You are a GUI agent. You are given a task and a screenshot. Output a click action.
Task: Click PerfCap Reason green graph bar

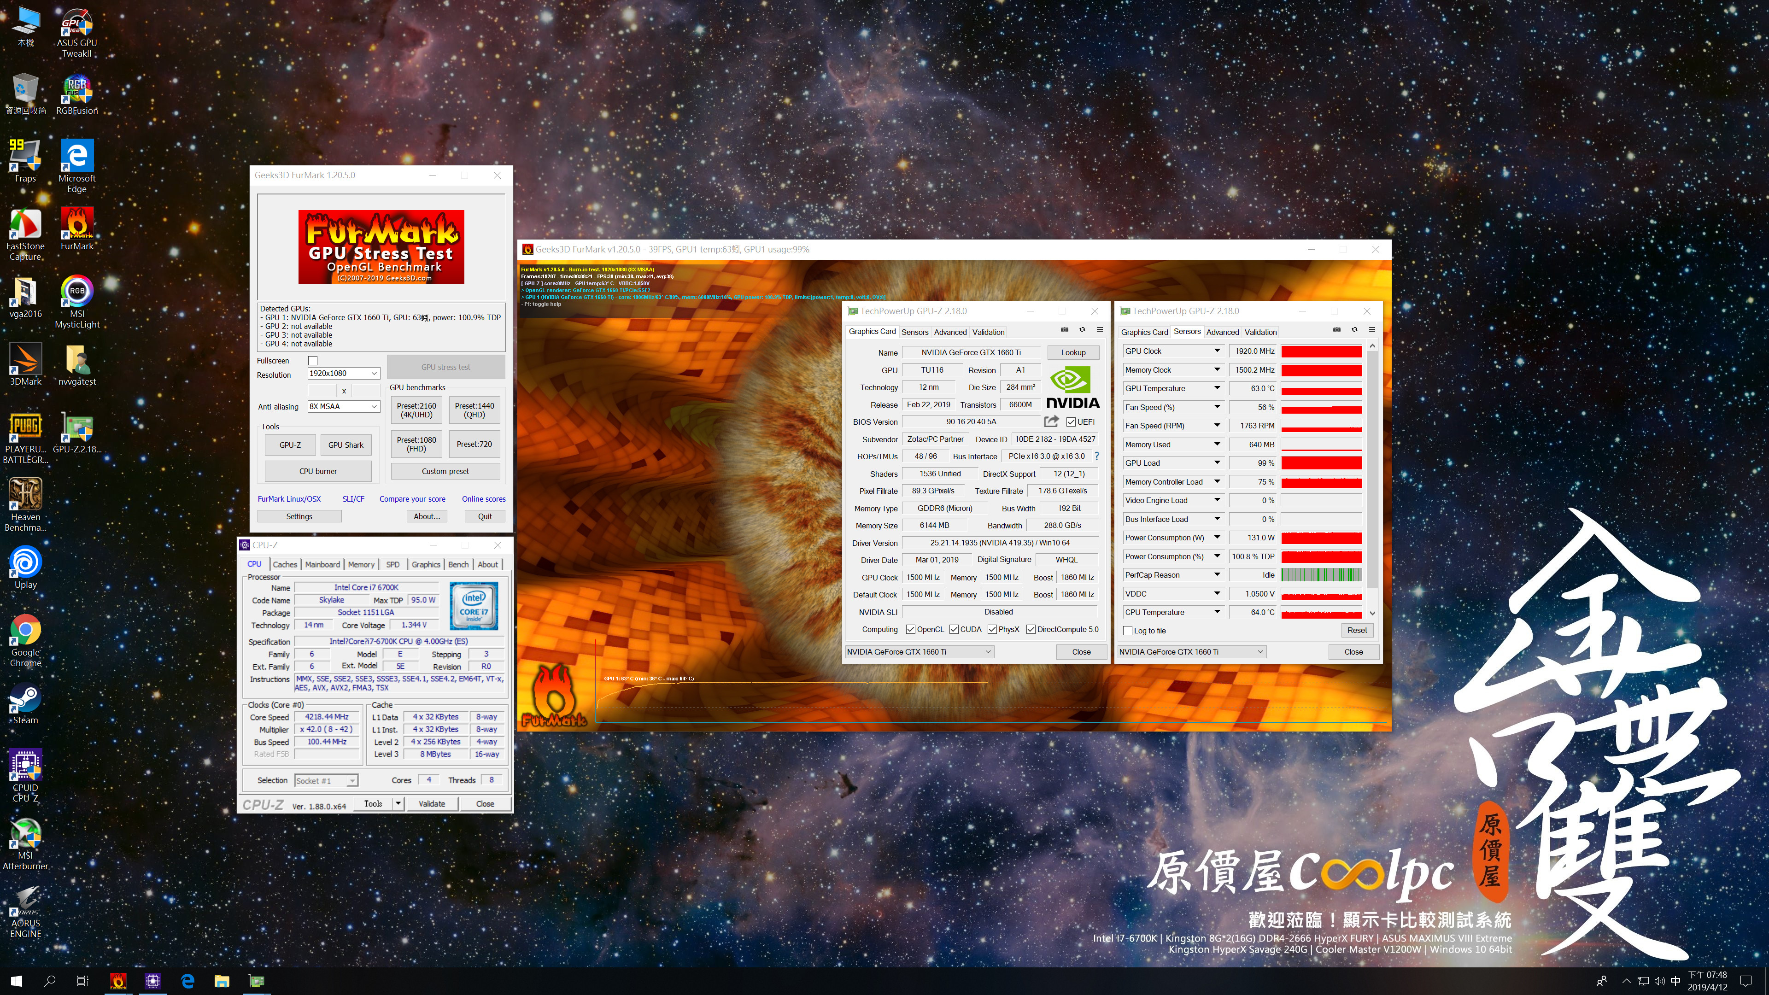pyautogui.click(x=1321, y=575)
